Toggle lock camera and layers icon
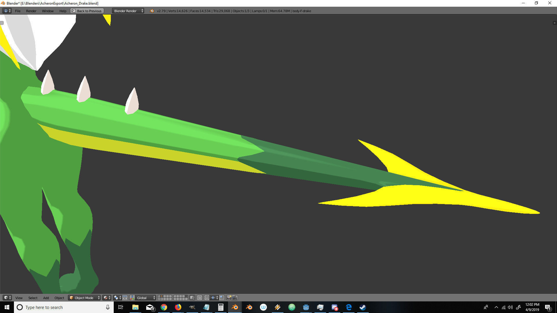Screen dimensions: 557x313 click(192, 298)
